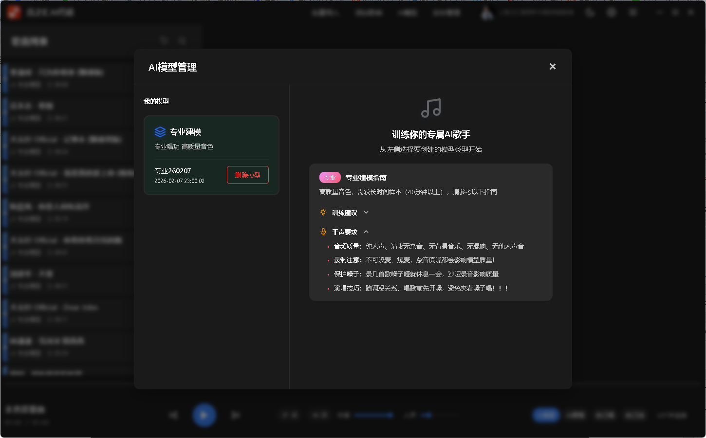Image resolution: width=706 pixels, height=438 pixels.
Task: Click the chevron next to 训练建议
Action: tap(366, 212)
